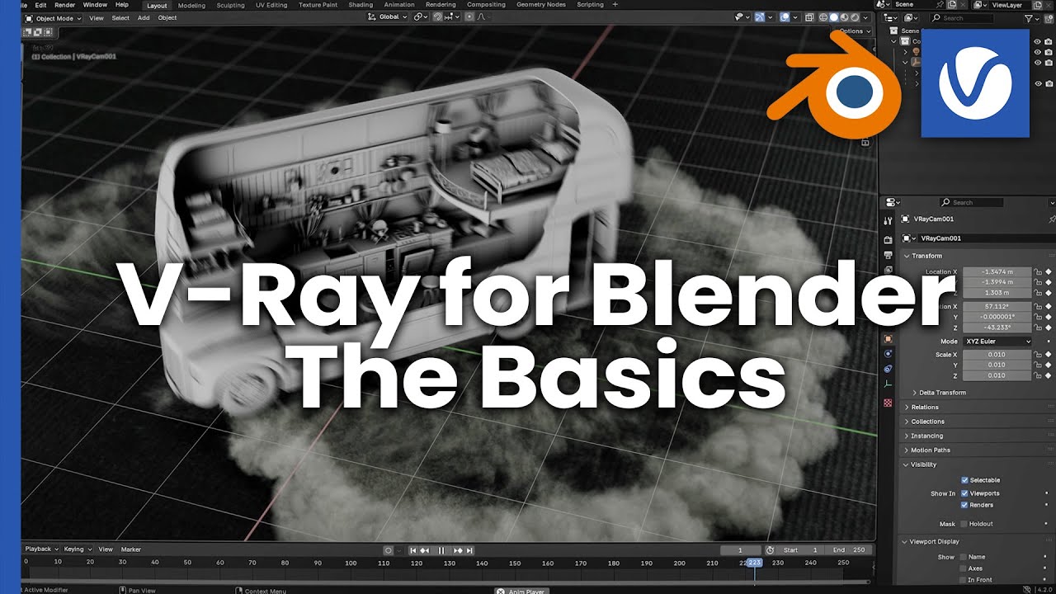This screenshot has width=1056, height=594.
Task: Uncheck the Selectable checkbox
Action: point(965,480)
